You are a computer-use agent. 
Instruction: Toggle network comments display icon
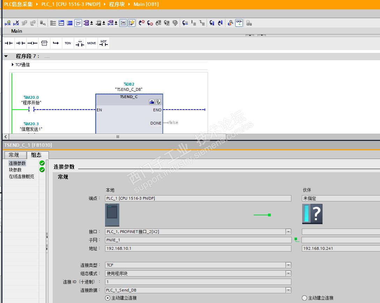click(x=123, y=23)
